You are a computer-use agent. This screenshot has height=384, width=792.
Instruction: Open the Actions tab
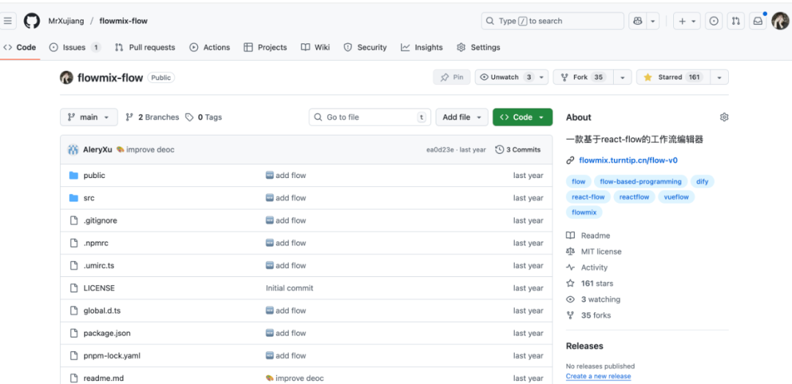210,48
